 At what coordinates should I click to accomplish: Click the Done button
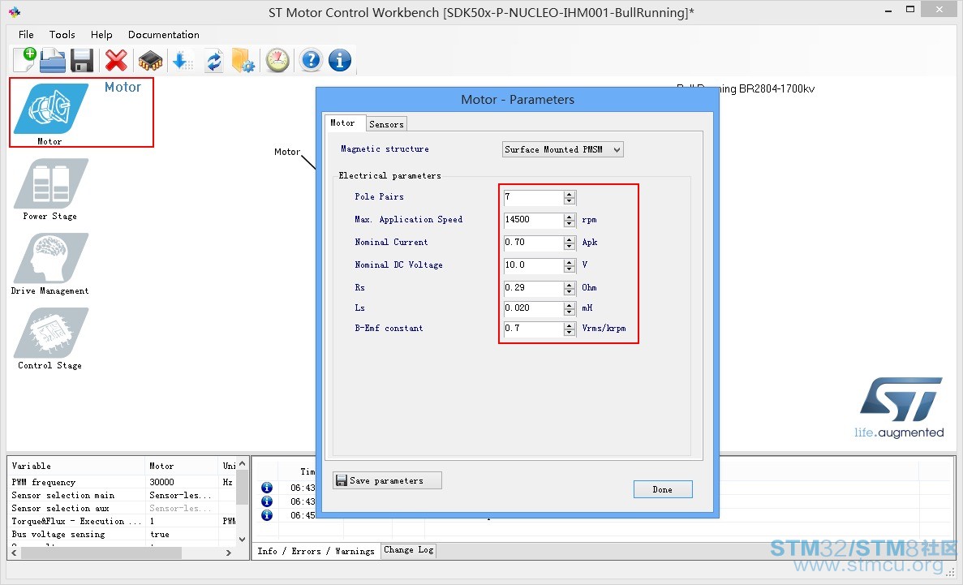pos(663,489)
